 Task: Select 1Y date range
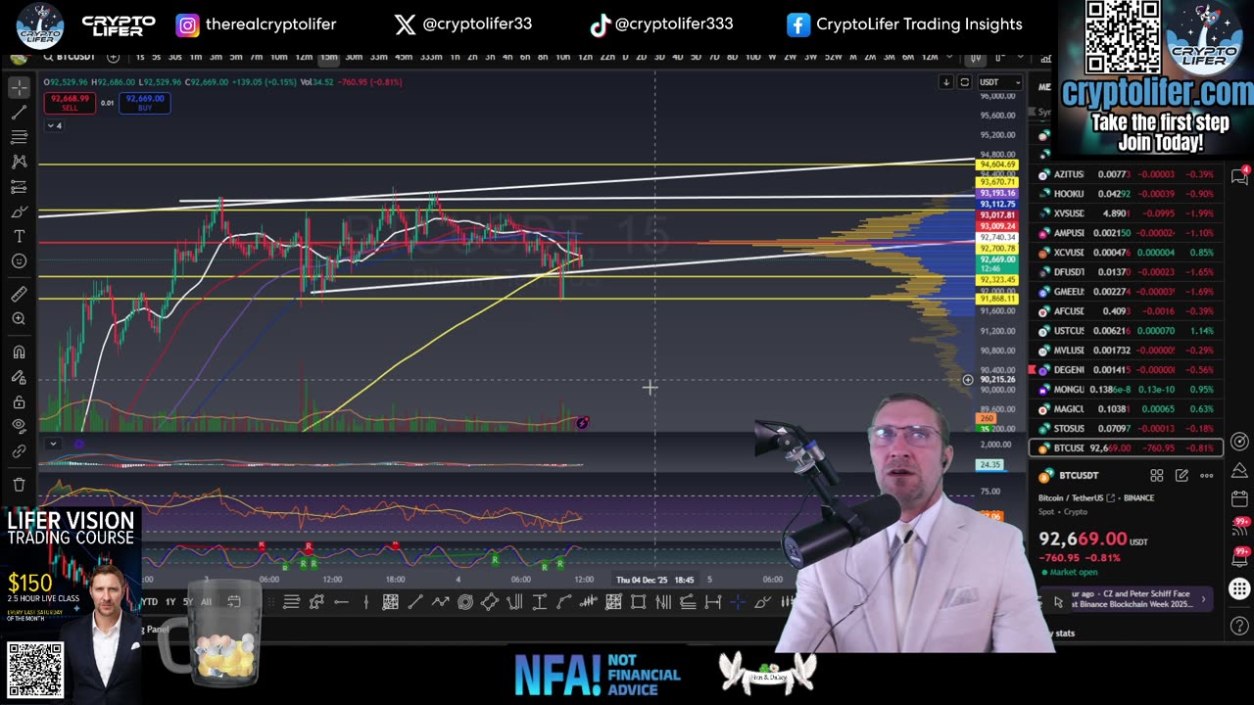[170, 601]
